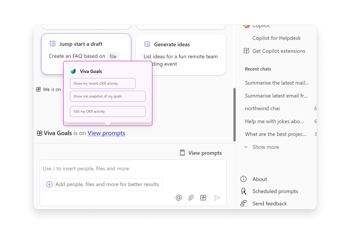Click the About info icon
Viewport: 350px width, 234px height.
pos(243,179)
